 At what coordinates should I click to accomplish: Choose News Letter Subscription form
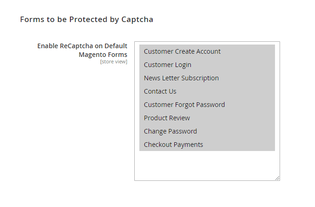pyautogui.click(x=181, y=78)
